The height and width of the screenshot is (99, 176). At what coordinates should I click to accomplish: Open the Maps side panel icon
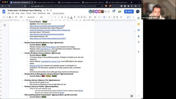click(139, 42)
